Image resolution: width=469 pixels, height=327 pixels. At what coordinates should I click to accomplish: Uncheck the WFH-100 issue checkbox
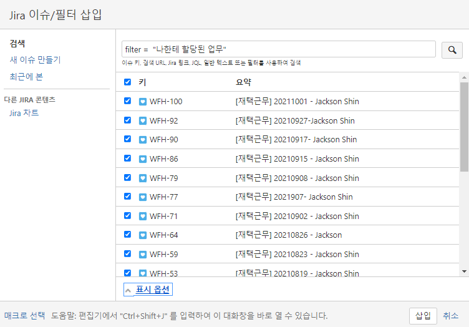tap(127, 101)
